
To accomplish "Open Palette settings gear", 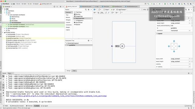I will pyautogui.click(x=89, y=9).
